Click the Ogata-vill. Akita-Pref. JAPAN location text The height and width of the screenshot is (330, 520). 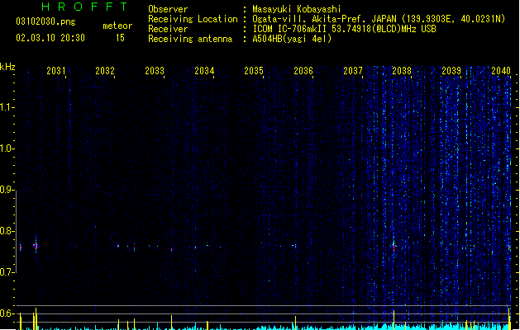379,19
